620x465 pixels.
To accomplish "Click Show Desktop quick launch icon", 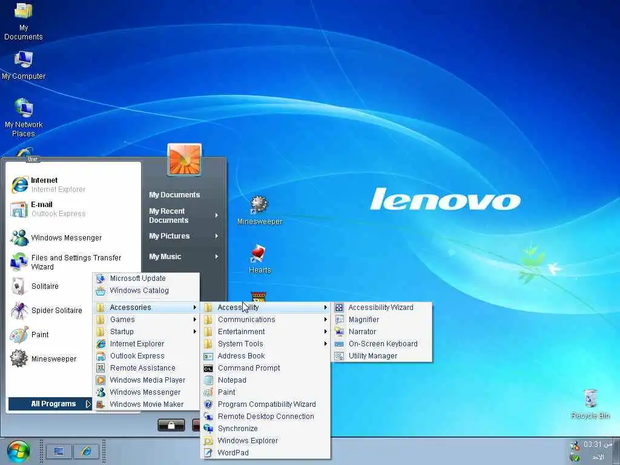I will click(x=59, y=452).
